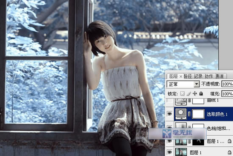Switch to the 通道 (Channels) tab
233x156 pixels.
point(219,76)
